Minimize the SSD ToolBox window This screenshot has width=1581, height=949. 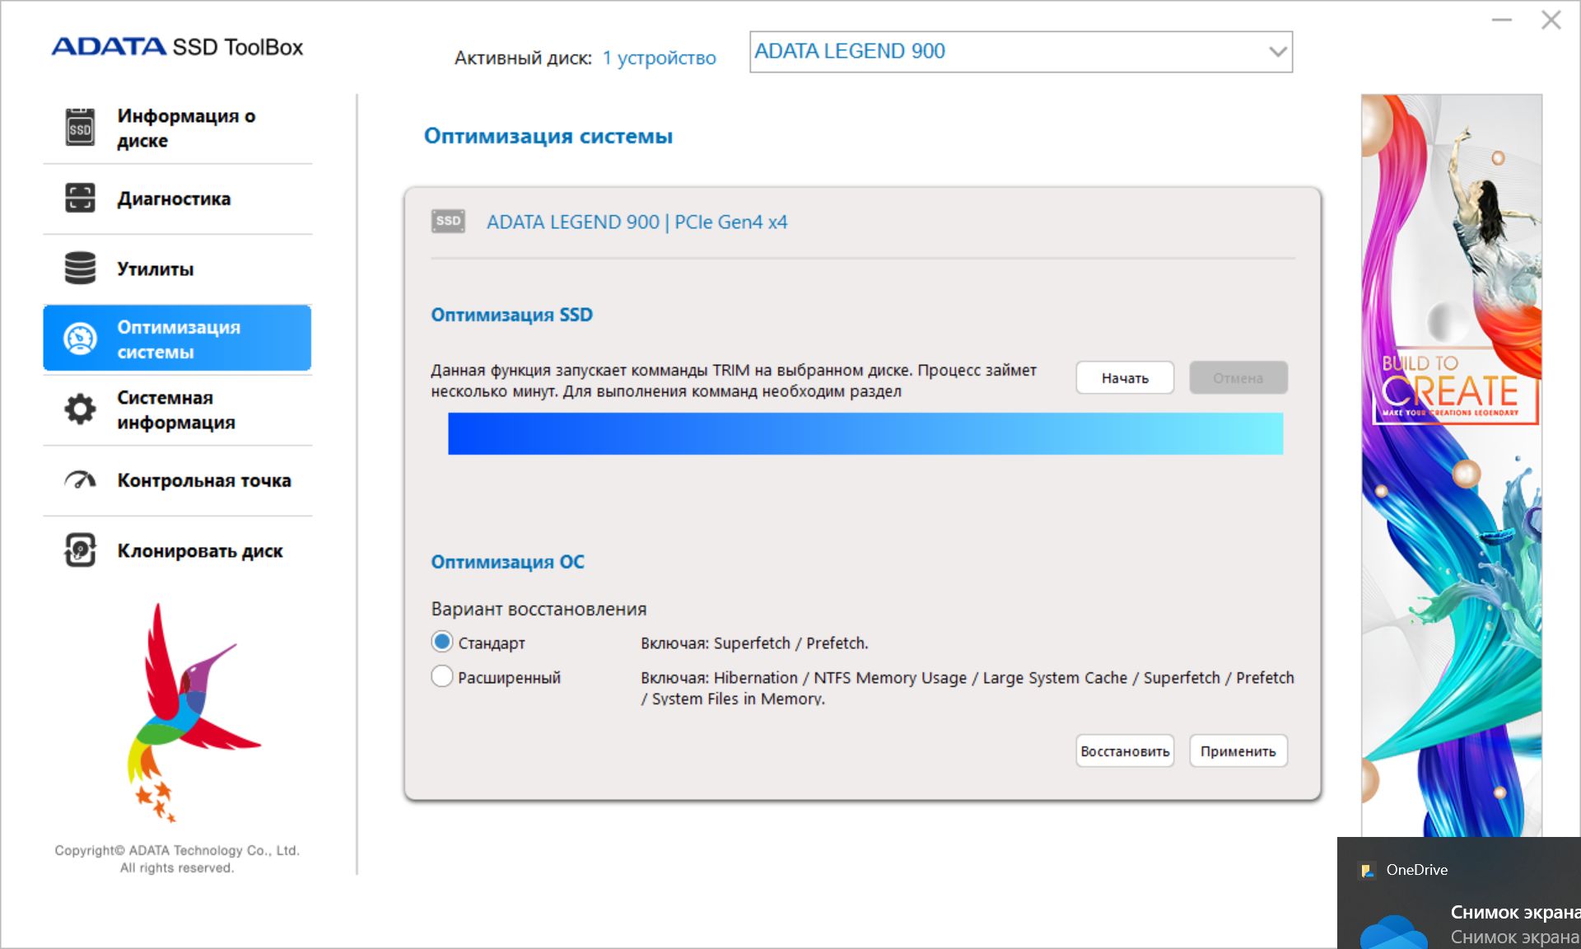(x=1502, y=20)
